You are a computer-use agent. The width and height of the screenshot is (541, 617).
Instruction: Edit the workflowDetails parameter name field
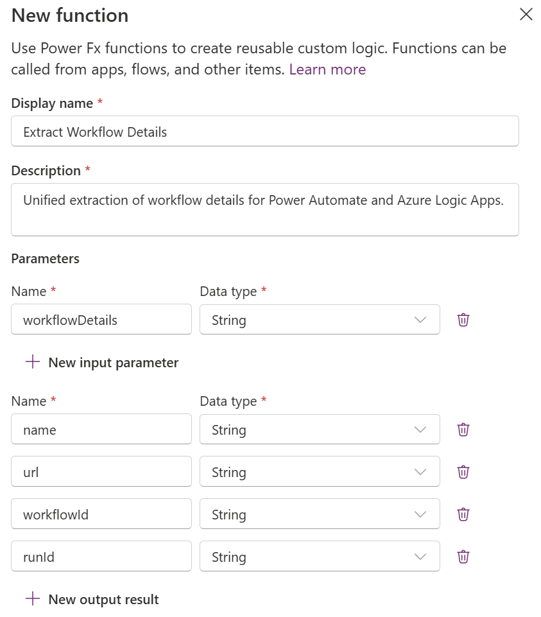coord(101,320)
